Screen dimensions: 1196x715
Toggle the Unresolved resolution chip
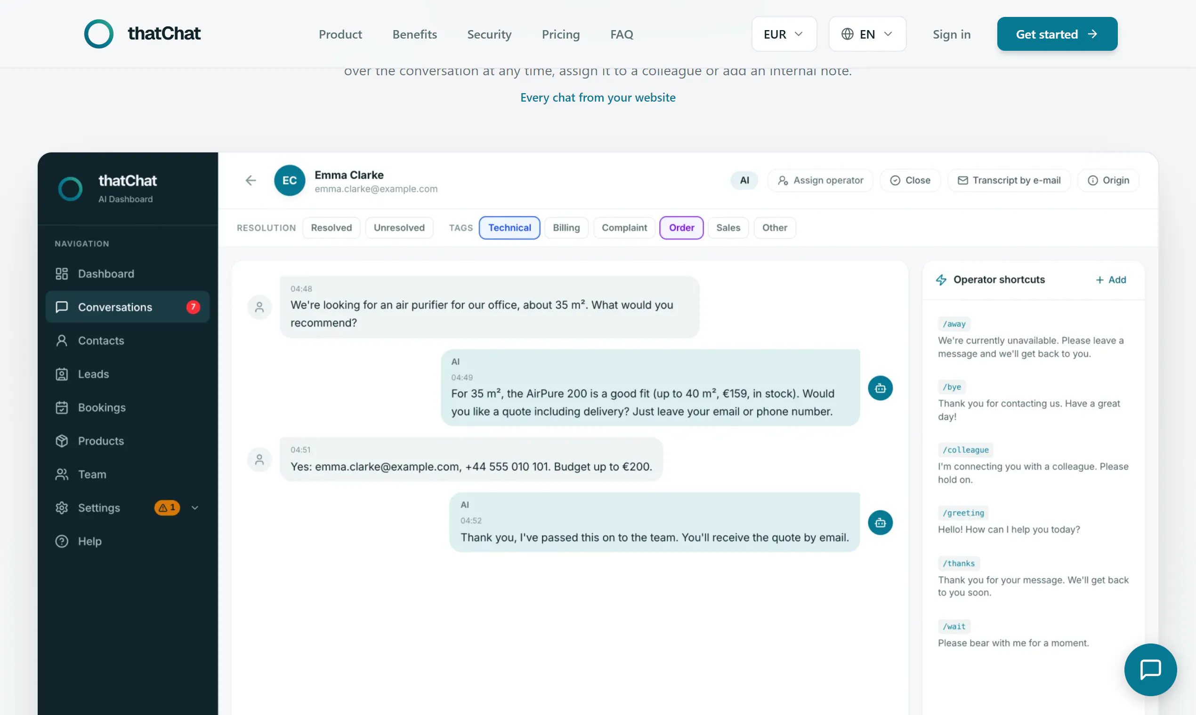tap(399, 227)
